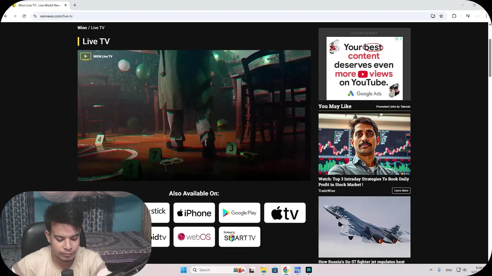Click the TradeWise sponsor text
The width and height of the screenshot is (492, 276).
tap(327, 191)
